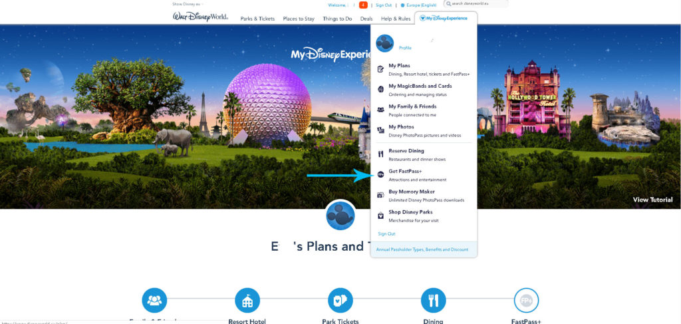This screenshot has height=324, width=681.
Task: Click the Reserve Dining fork icon
Action: click(380, 154)
